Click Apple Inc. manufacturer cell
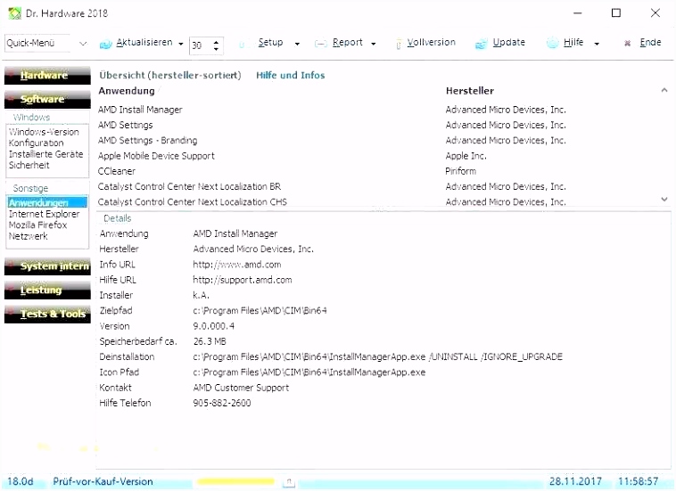 point(466,156)
